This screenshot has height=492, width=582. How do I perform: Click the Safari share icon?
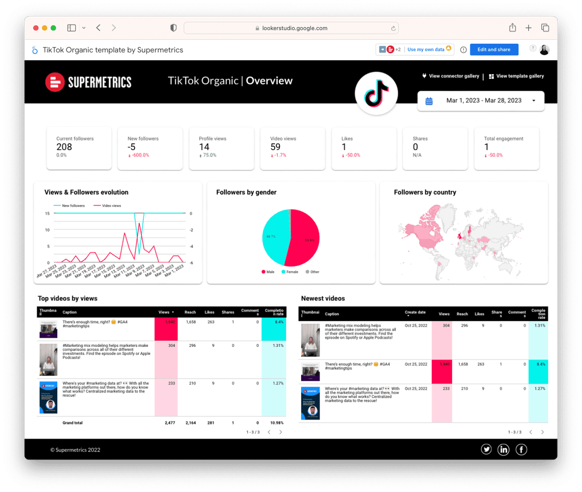512,28
